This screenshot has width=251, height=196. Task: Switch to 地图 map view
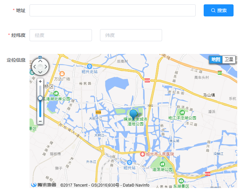[x=216, y=60]
